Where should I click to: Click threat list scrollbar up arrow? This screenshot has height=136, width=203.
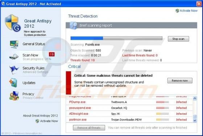(x=195, y=98)
